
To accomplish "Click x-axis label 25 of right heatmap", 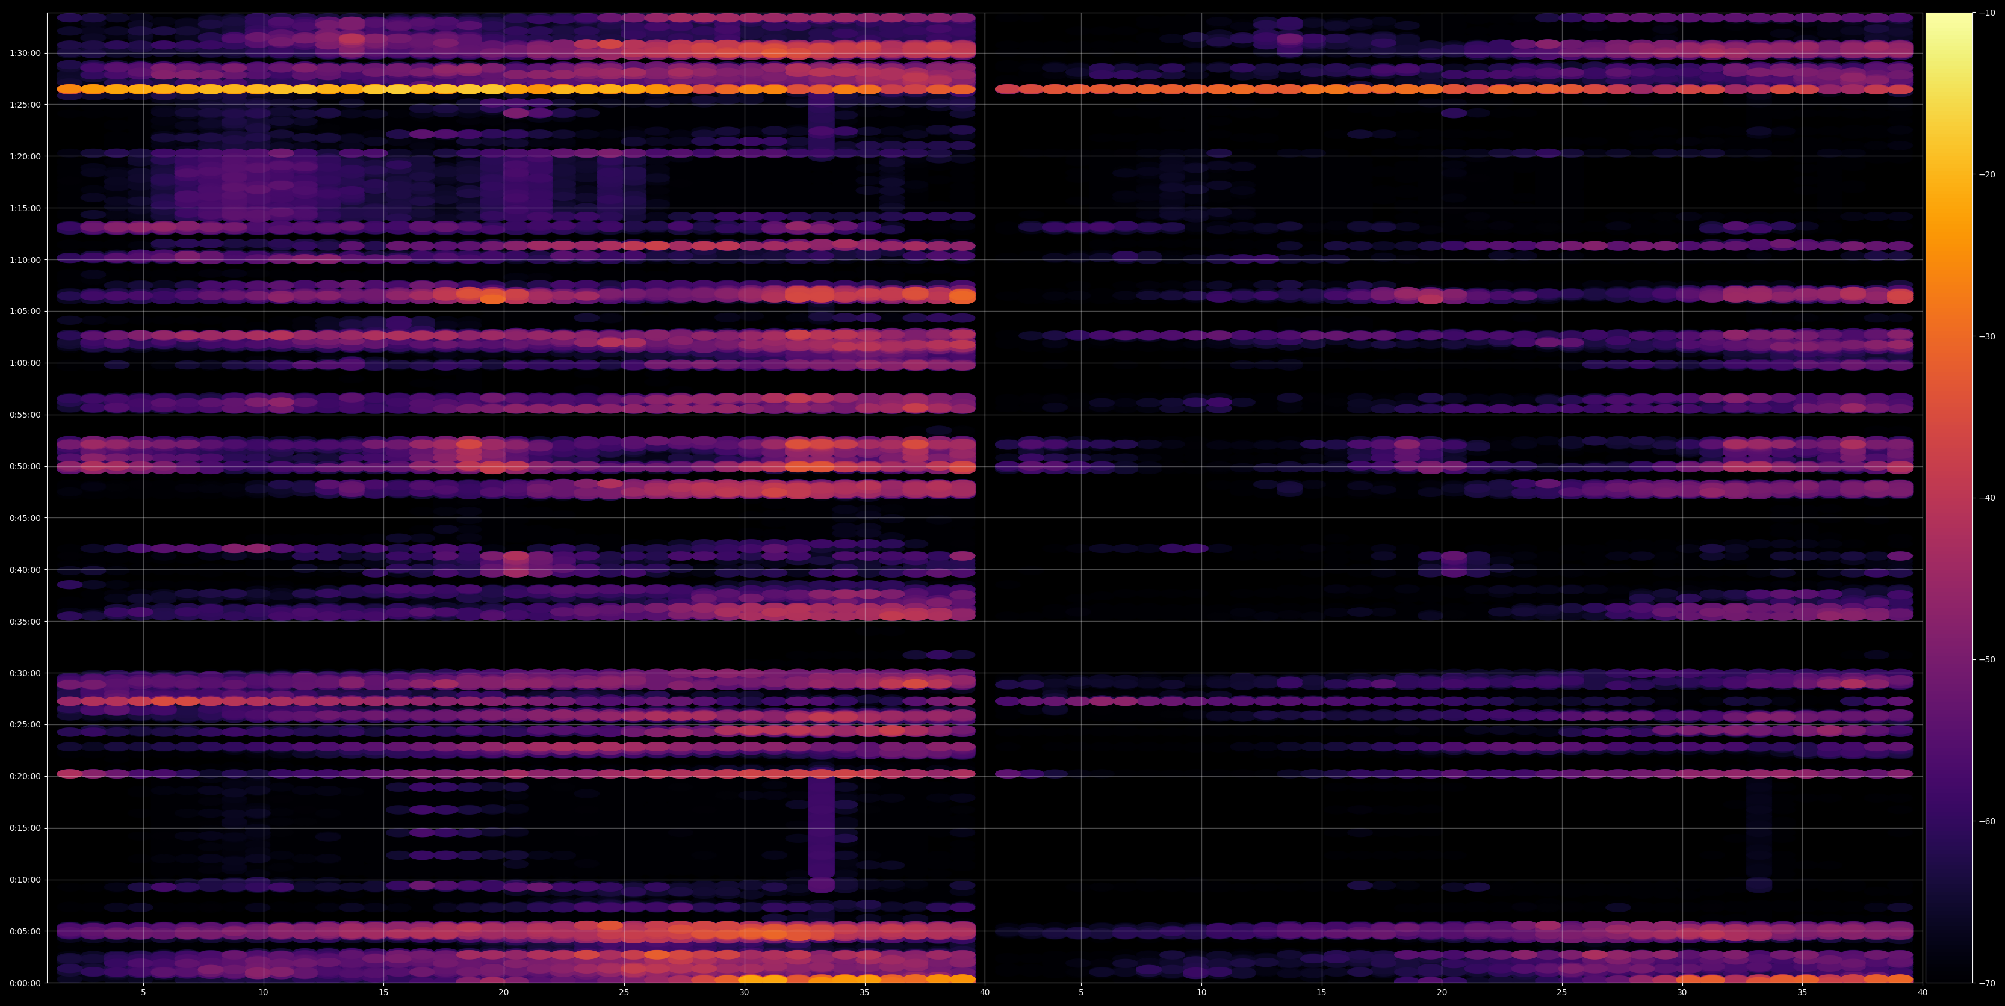I will coord(1562,992).
